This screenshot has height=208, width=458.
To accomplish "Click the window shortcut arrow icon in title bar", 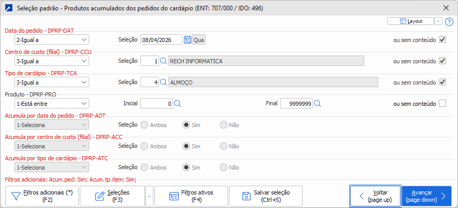I will click(x=9, y=8).
